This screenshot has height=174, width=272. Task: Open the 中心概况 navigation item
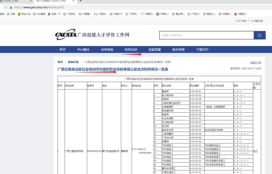pyautogui.click(x=83, y=49)
